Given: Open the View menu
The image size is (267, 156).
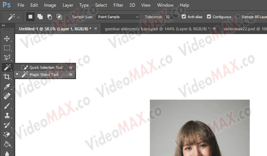Looking at the screenshot, I should 146,5.
